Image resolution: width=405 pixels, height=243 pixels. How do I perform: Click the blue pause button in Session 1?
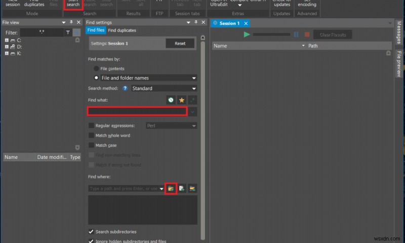pyautogui.click(x=296, y=34)
